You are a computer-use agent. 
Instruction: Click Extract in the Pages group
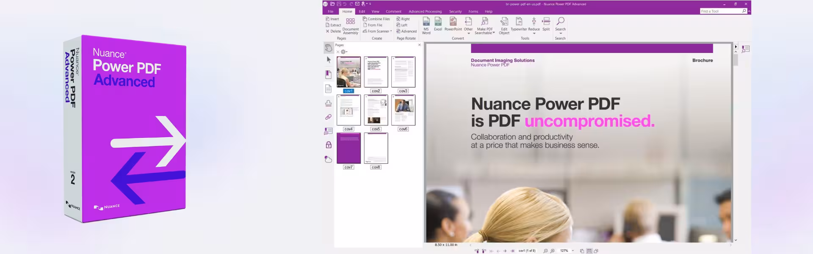click(x=333, y=25)
